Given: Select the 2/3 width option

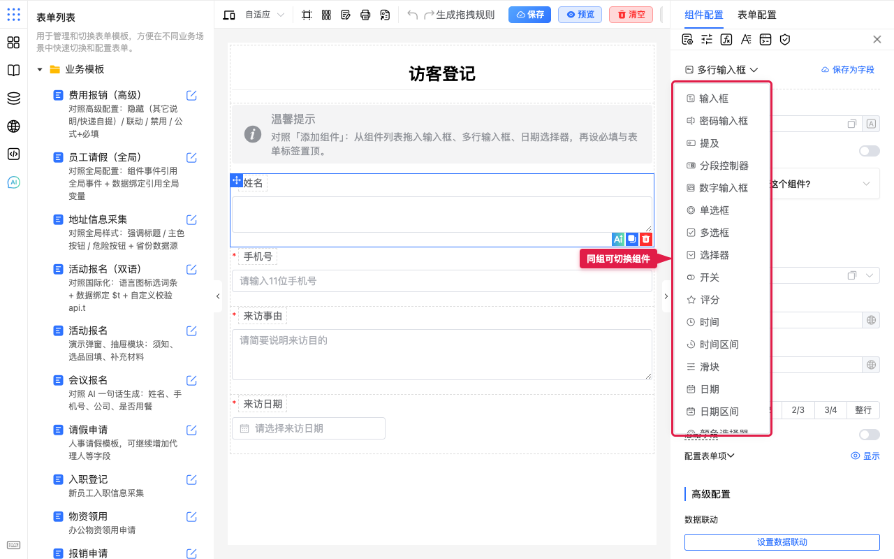Looking at the screenshot, I should (x=798, y=410).
